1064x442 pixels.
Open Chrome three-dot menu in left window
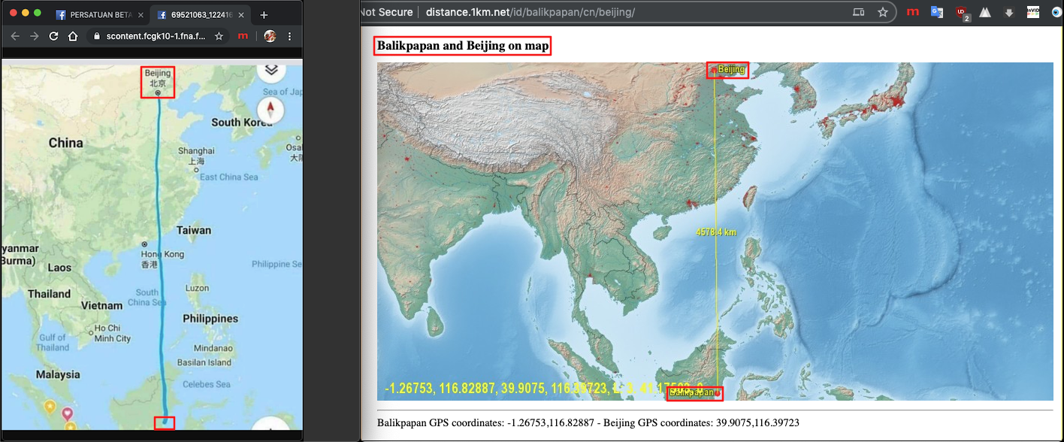pyautogui.click(x=290, y=36)
